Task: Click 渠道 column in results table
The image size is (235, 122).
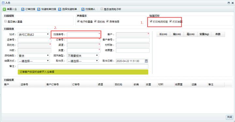Action: (x=105, y=85)
